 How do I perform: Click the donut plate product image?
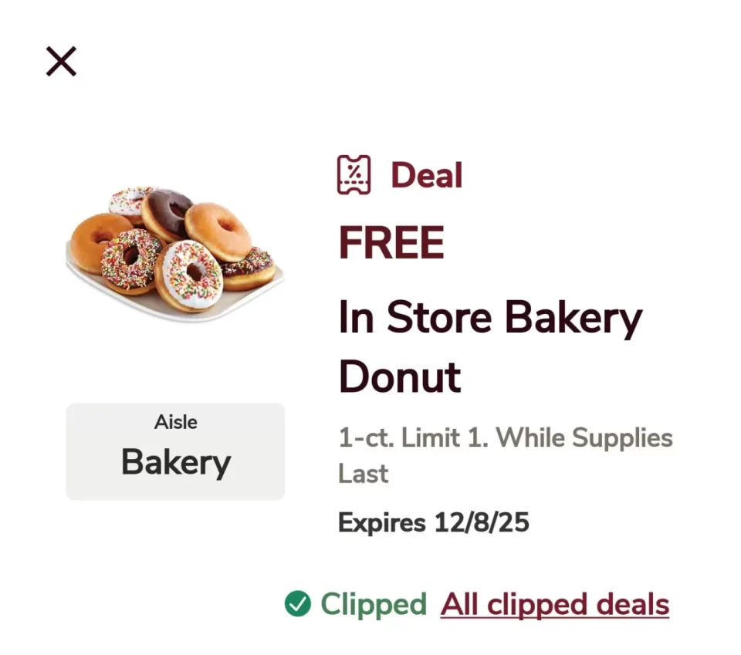[175, 252]
